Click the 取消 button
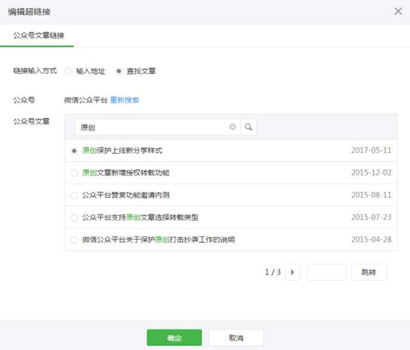Viewport: 410px width, 350px height. pos(236,338)
